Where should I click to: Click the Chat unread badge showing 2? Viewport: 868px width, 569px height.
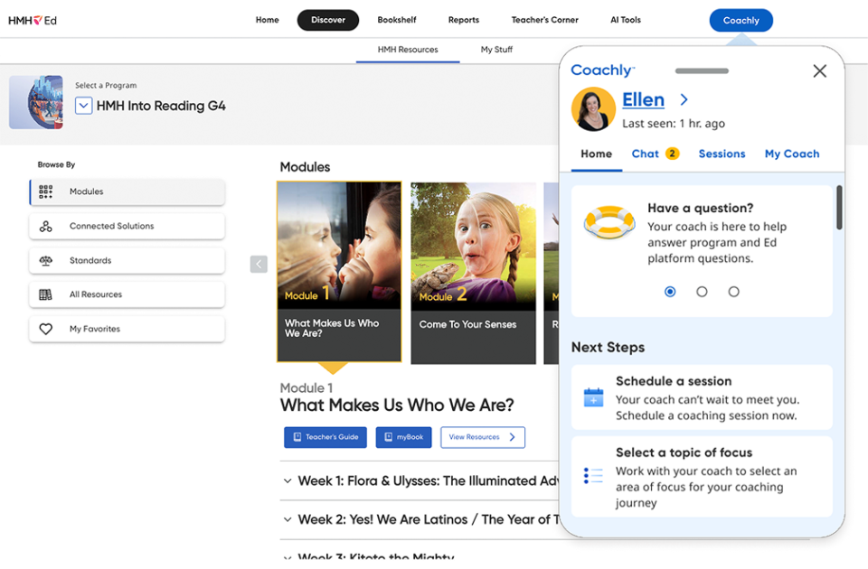[672, 154]
